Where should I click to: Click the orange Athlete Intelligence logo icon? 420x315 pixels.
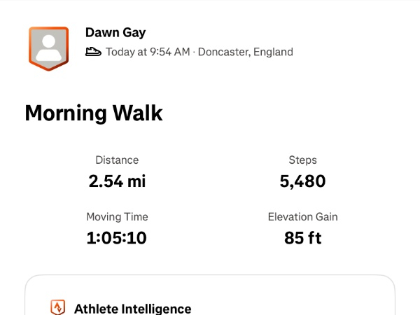[x=58, y=308]
